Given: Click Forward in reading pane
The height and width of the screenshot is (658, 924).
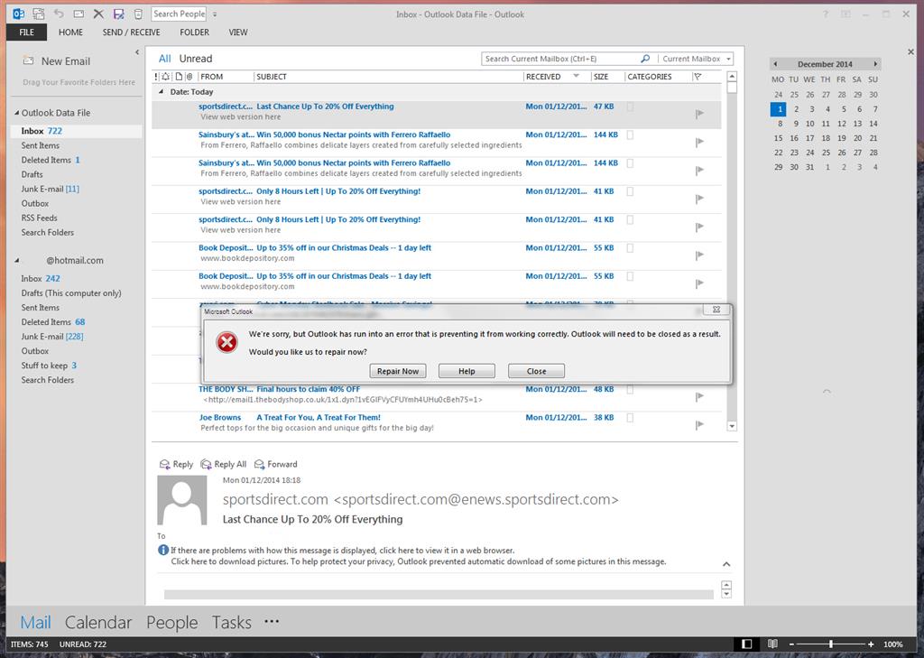Looking at the screenshot, I should click(x=276, y=465).
